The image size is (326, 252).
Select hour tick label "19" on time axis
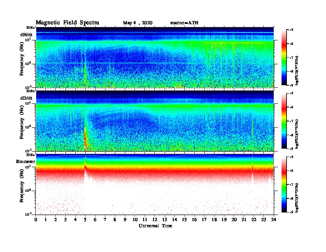[224, 219]
